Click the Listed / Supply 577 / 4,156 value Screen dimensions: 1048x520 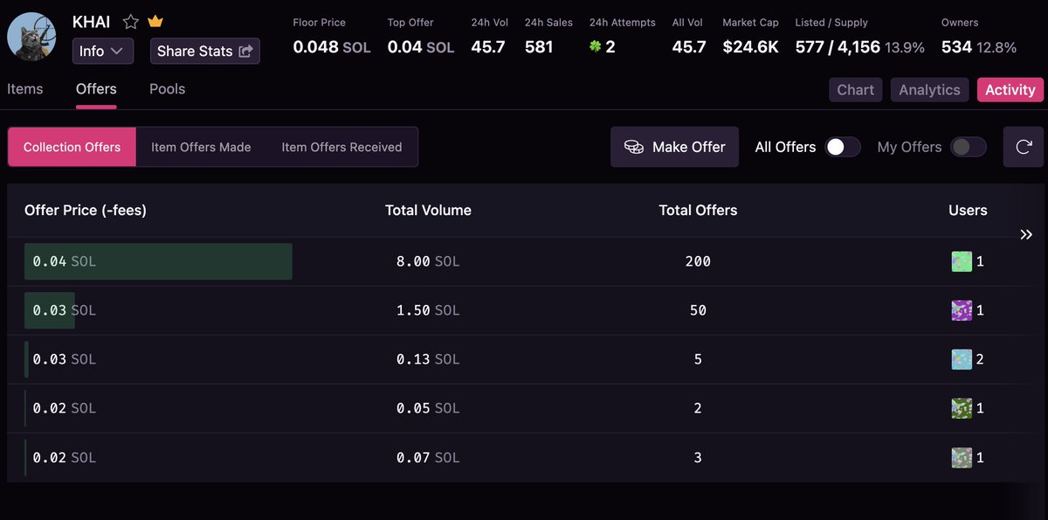coord(838,47)
